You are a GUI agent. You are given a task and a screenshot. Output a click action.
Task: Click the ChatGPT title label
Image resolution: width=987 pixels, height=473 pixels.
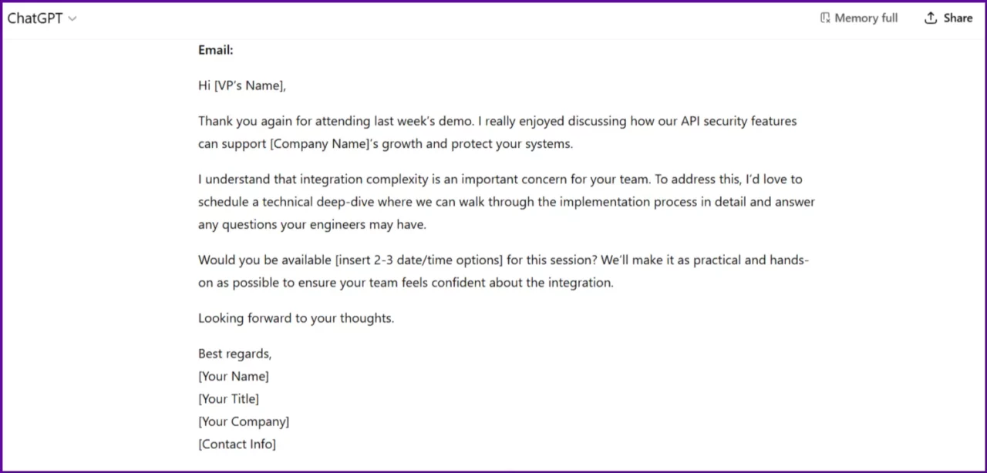tap(35, 18)
